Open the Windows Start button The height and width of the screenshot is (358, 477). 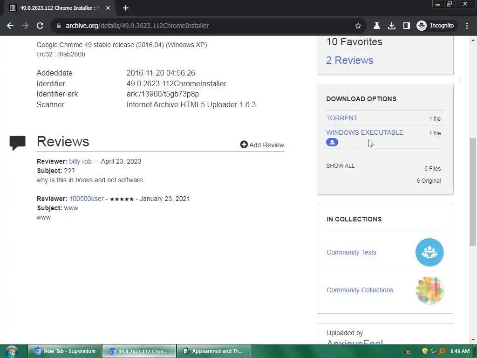click(x=11, y=351)
